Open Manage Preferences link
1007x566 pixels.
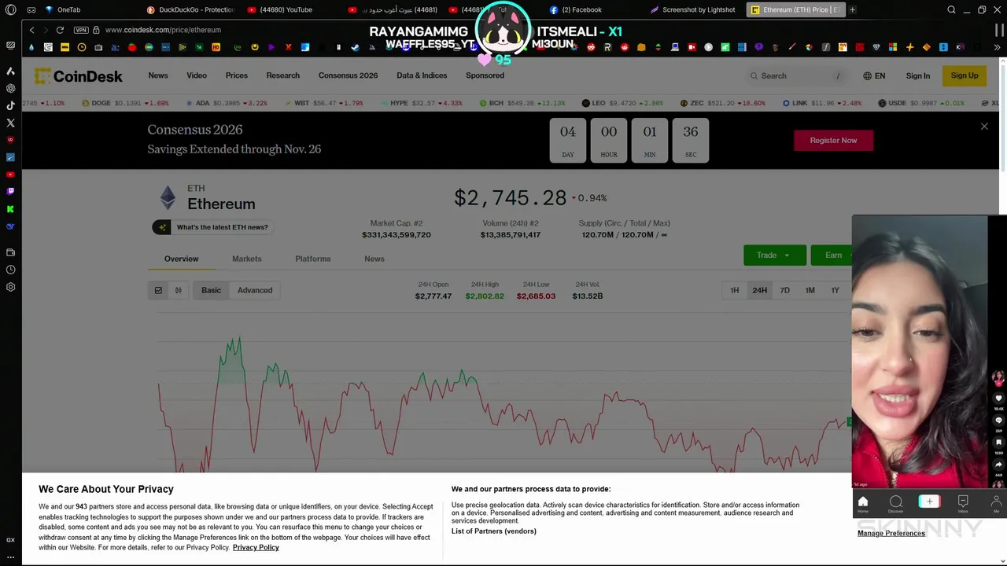coord(891,533)
